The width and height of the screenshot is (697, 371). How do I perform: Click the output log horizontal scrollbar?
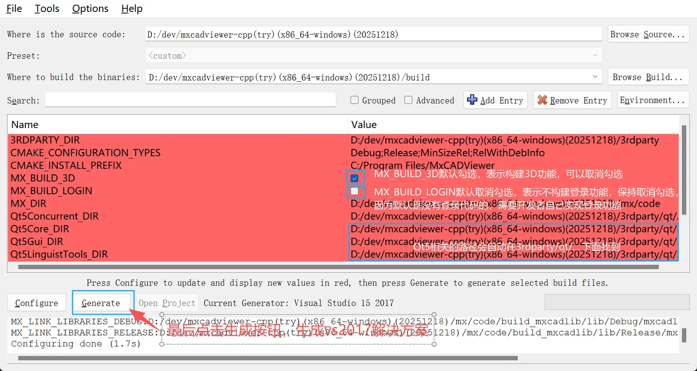[x=268, y=358]
